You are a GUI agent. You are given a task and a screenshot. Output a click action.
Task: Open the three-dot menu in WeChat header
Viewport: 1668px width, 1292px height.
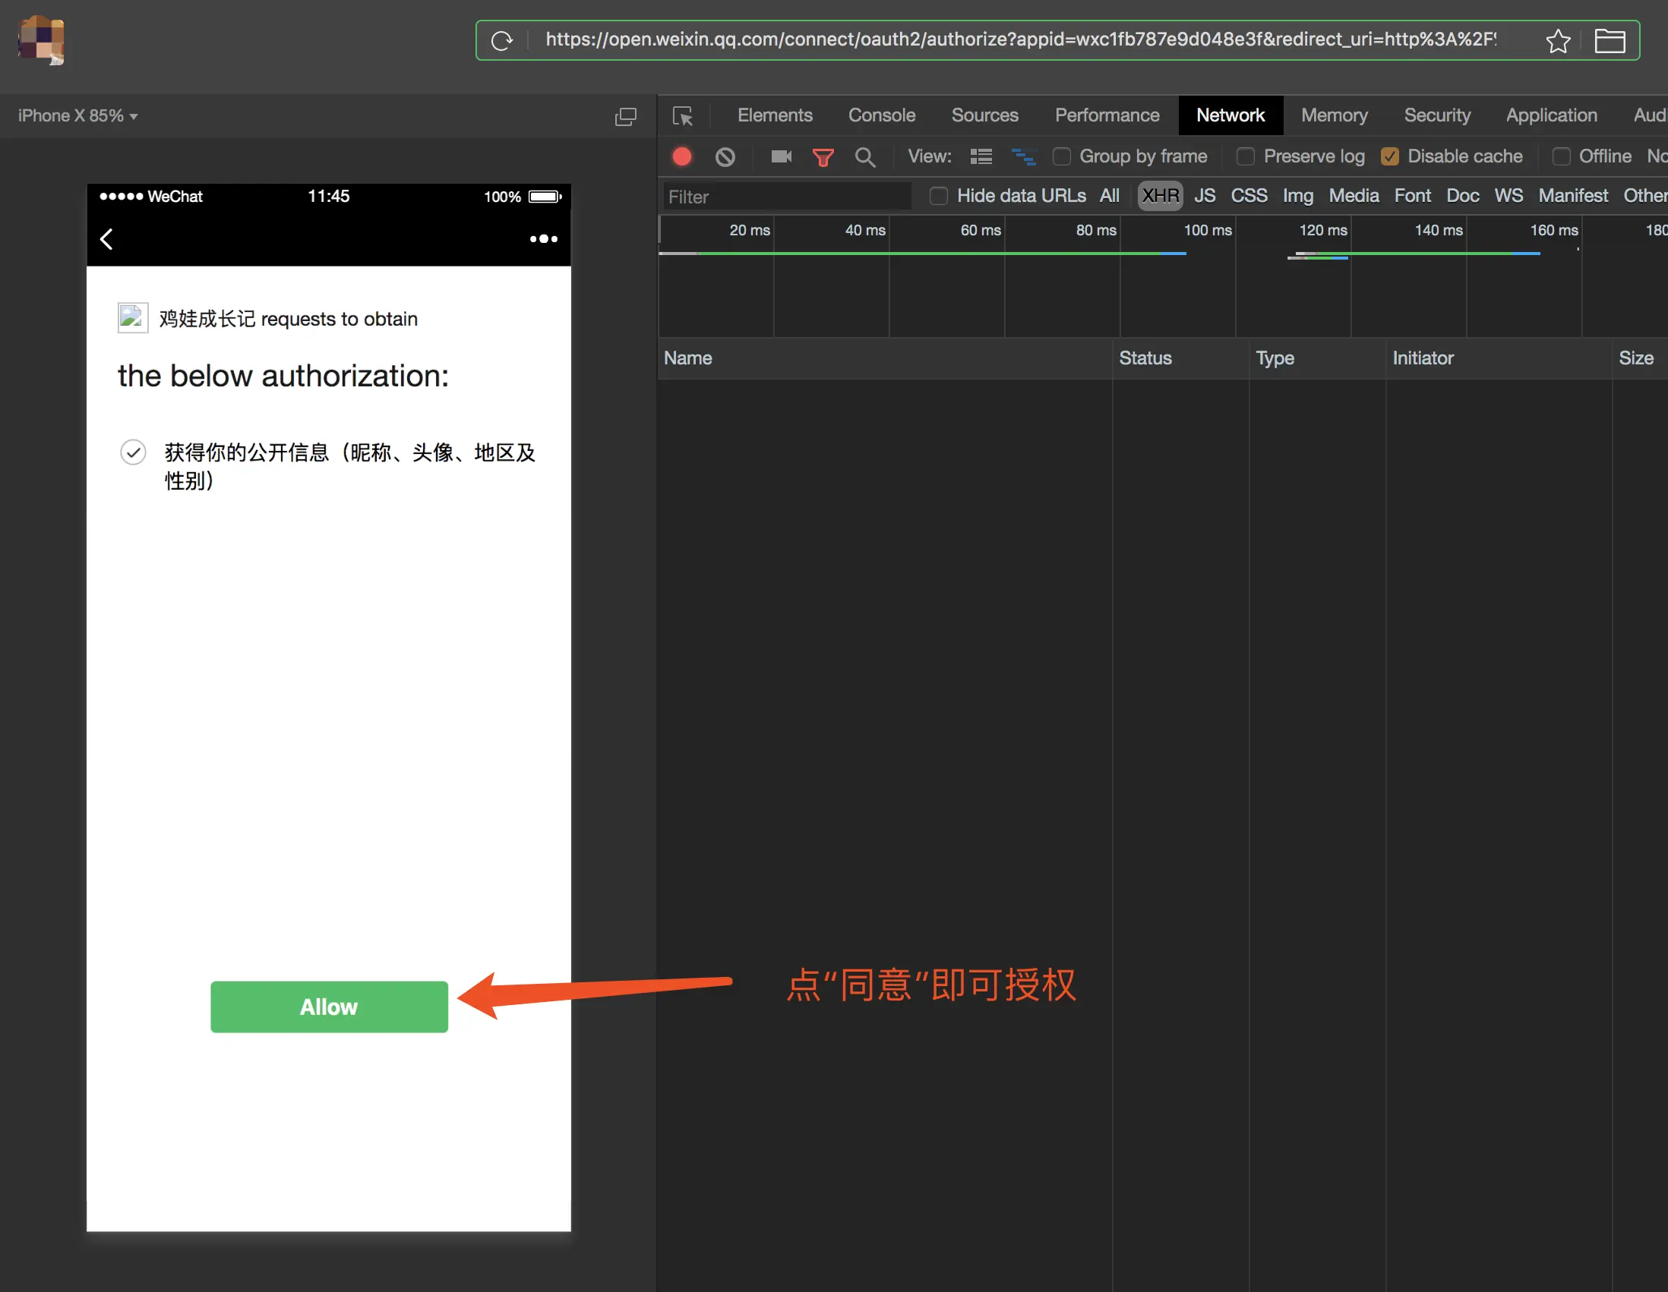[543, 239]
